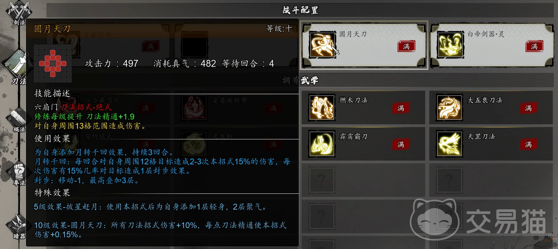This screenshot has height=249, width=558.
Task: Click the first empty question-mark skill slot
Action: 322,180
